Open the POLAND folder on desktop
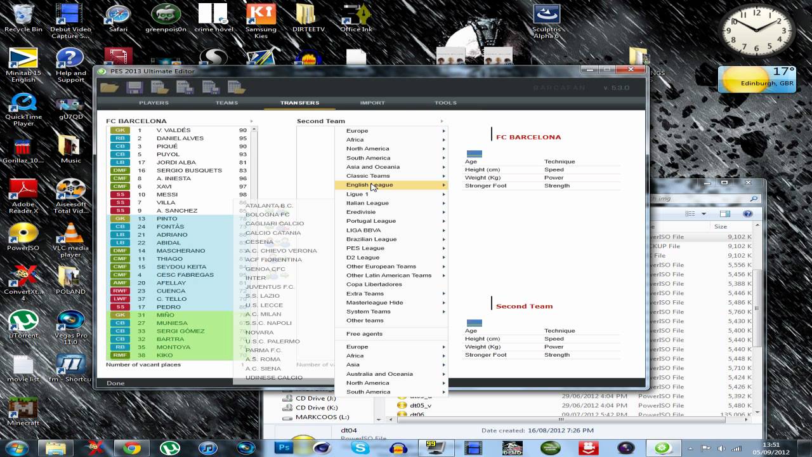The width and height of the screenshot is (812, 457). click(70, 279)
